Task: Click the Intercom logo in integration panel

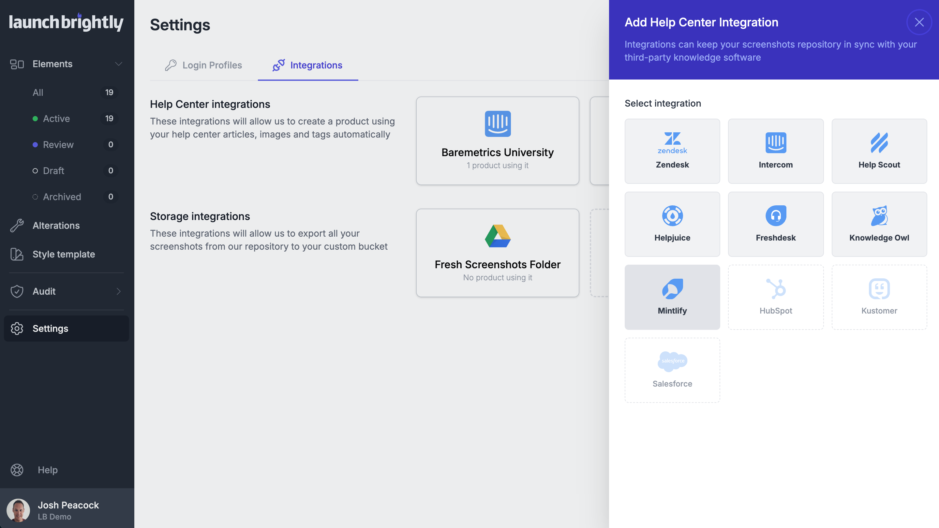Action: click(x=776, y=143)
